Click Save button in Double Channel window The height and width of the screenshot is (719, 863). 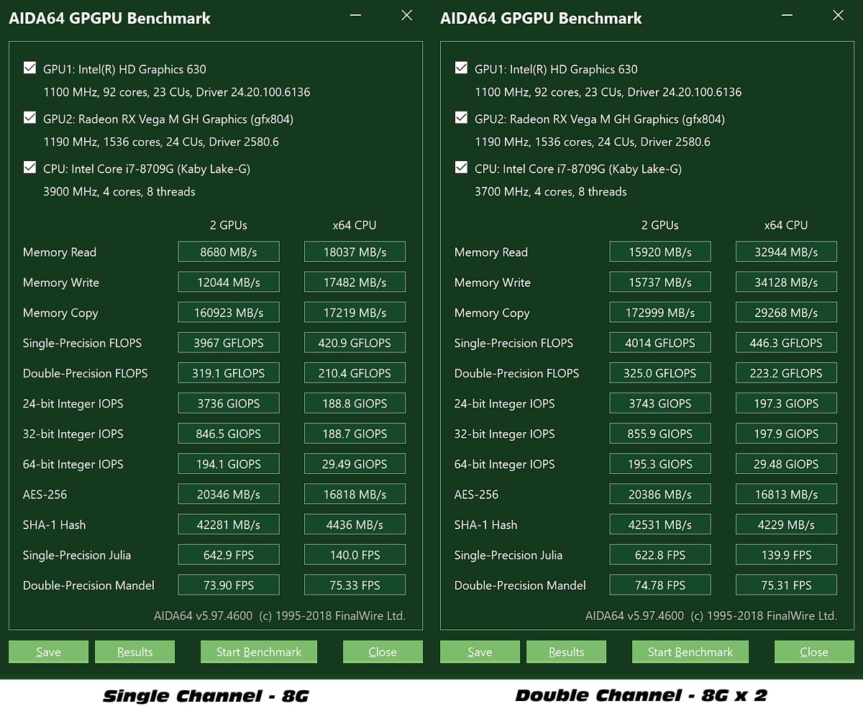coord(480,651)
